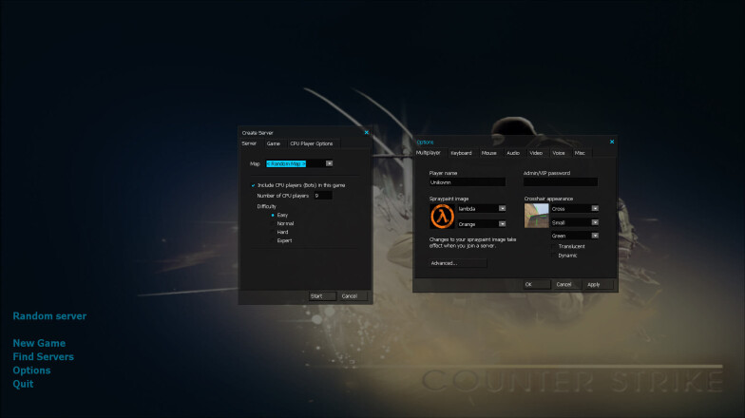The image size is (745, 418).
Task: Open the Voice tab in Options
Action: pyautogui.click(x=559, y=153)
